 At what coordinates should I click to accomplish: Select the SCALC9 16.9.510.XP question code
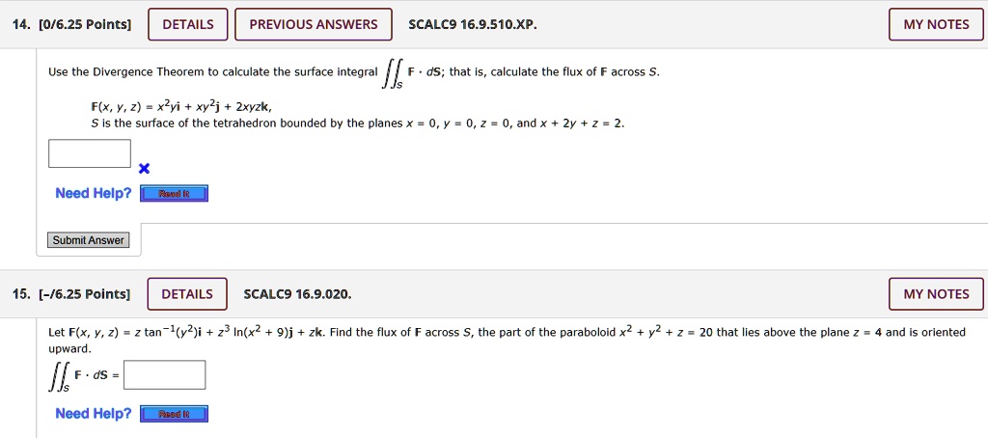[x=473, y=24]
